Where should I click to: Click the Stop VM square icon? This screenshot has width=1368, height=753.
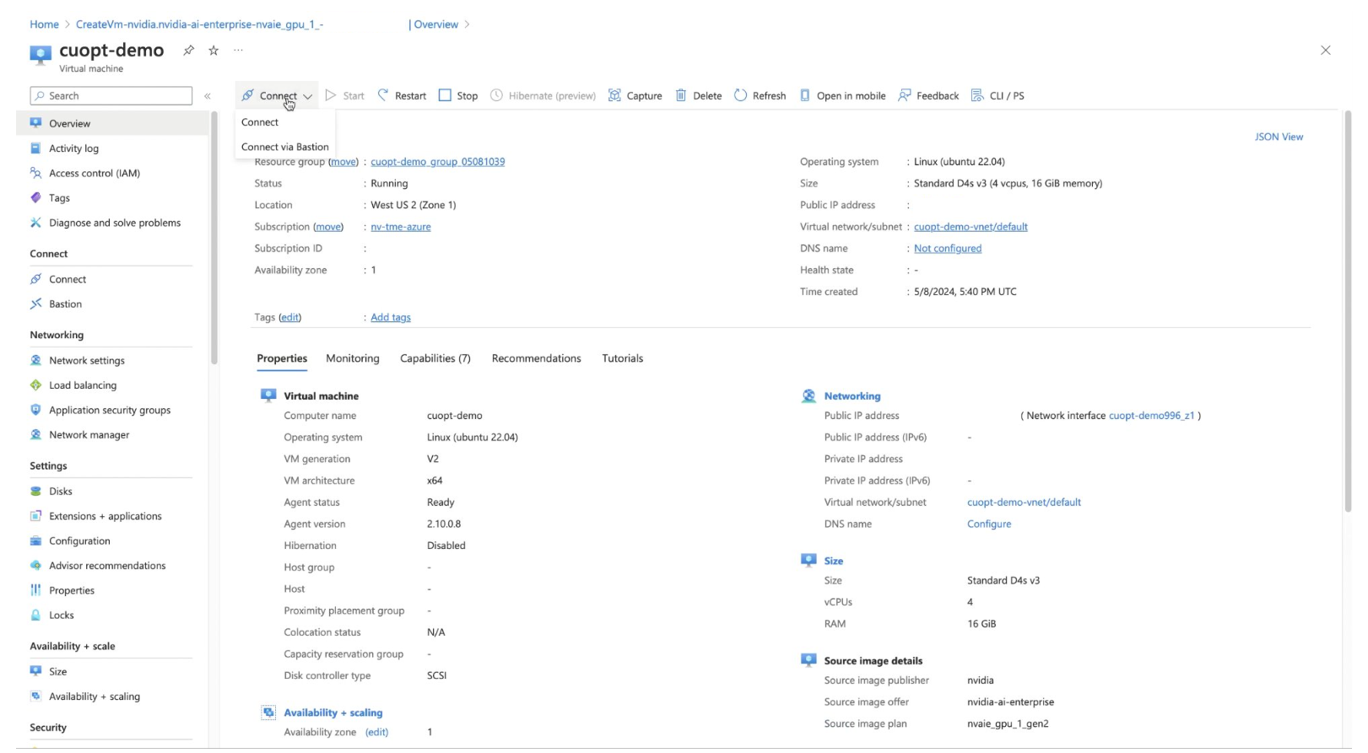pyautogui.click(x=445, y=95)
